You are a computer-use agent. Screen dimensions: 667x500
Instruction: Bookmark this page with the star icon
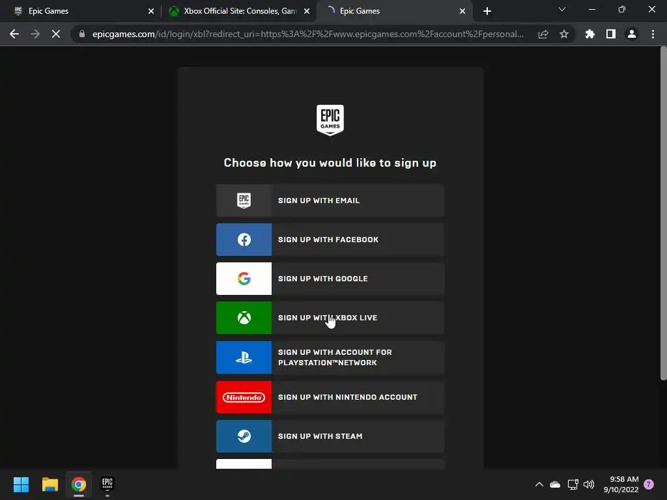[564, 34]
